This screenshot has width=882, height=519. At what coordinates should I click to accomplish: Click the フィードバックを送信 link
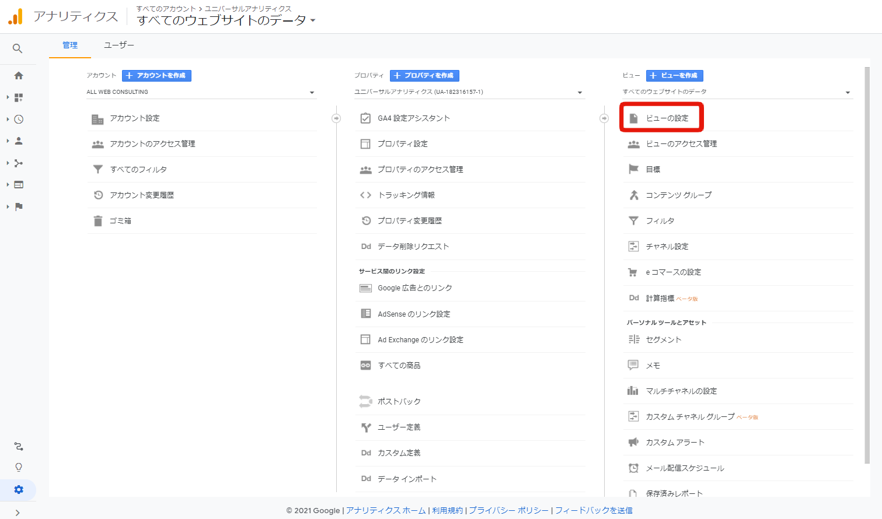pyautogui.click(x=594, y=510)
